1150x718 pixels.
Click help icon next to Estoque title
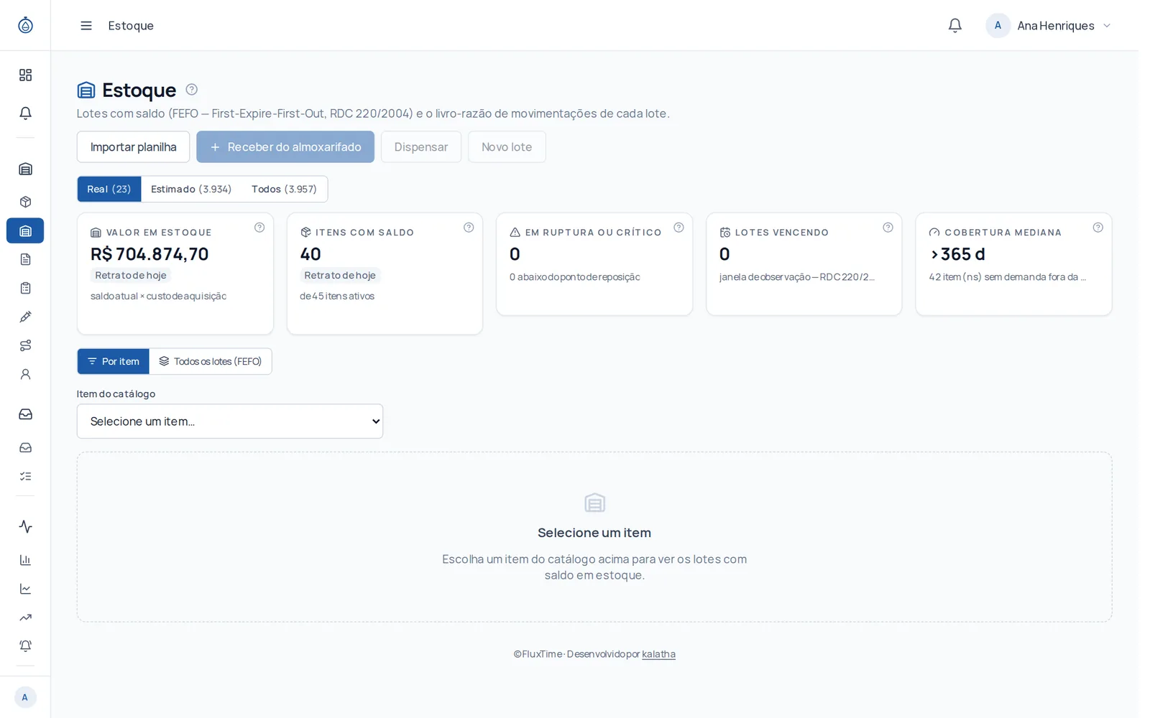tap(191, 90)
